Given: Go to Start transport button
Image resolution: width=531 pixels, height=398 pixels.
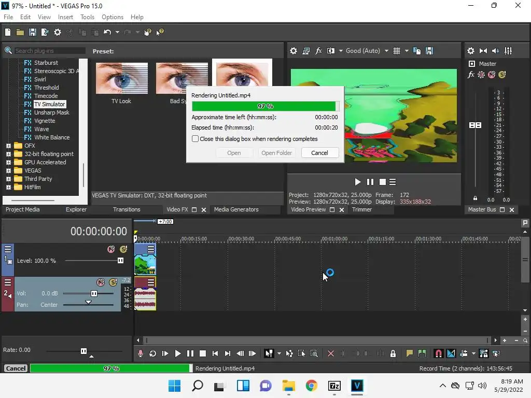Looking at the screenshot, I should pyautogui.click(x=215, y=353).
